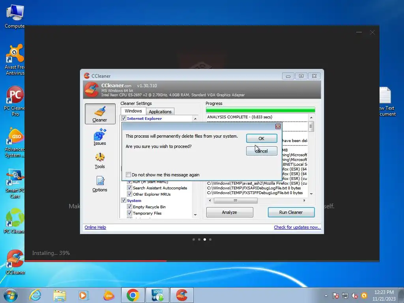Open Avast Free Antivirus desktop shortcut
404x303 pixels.
(x=15, y=60)
